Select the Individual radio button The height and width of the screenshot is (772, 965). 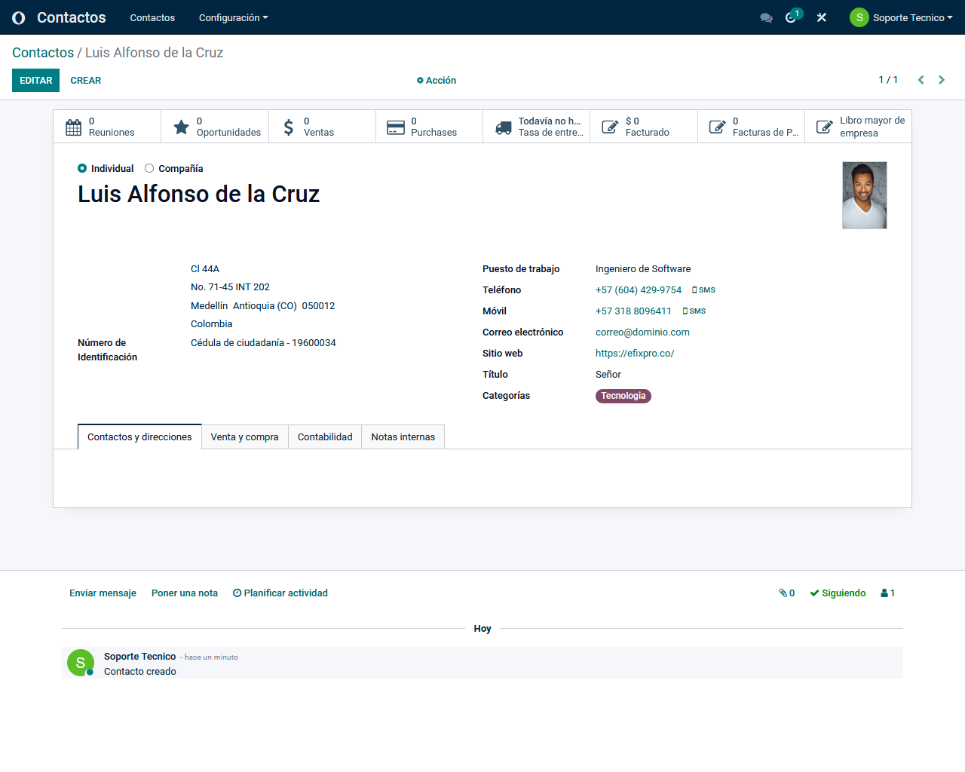[82, 168]
